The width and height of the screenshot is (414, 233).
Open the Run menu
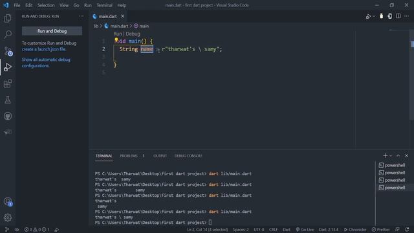point(88,5)
